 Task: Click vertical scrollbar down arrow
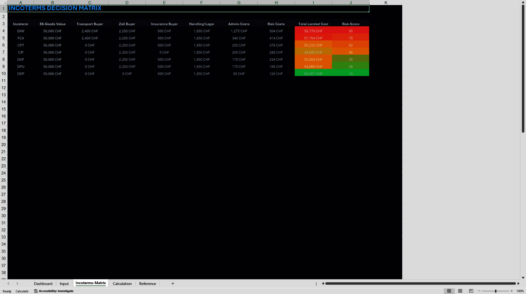[x=523, y=278]
